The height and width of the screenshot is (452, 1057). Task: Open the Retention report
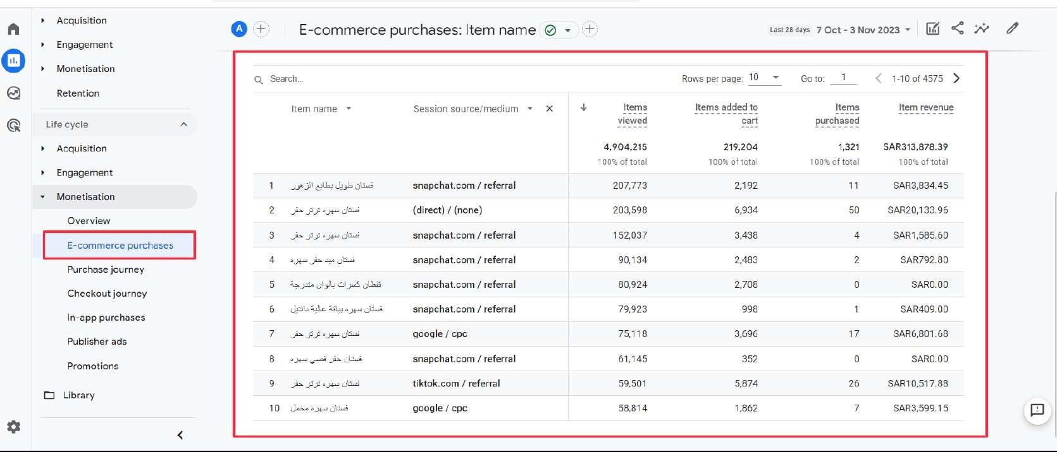coord(78,93)
